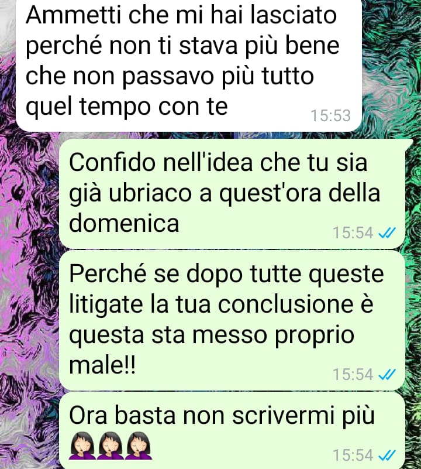Tap the read receipt ticks beside the facepalm emojis message
Viewport: 421px width, 469px height.
pos(387,455)
